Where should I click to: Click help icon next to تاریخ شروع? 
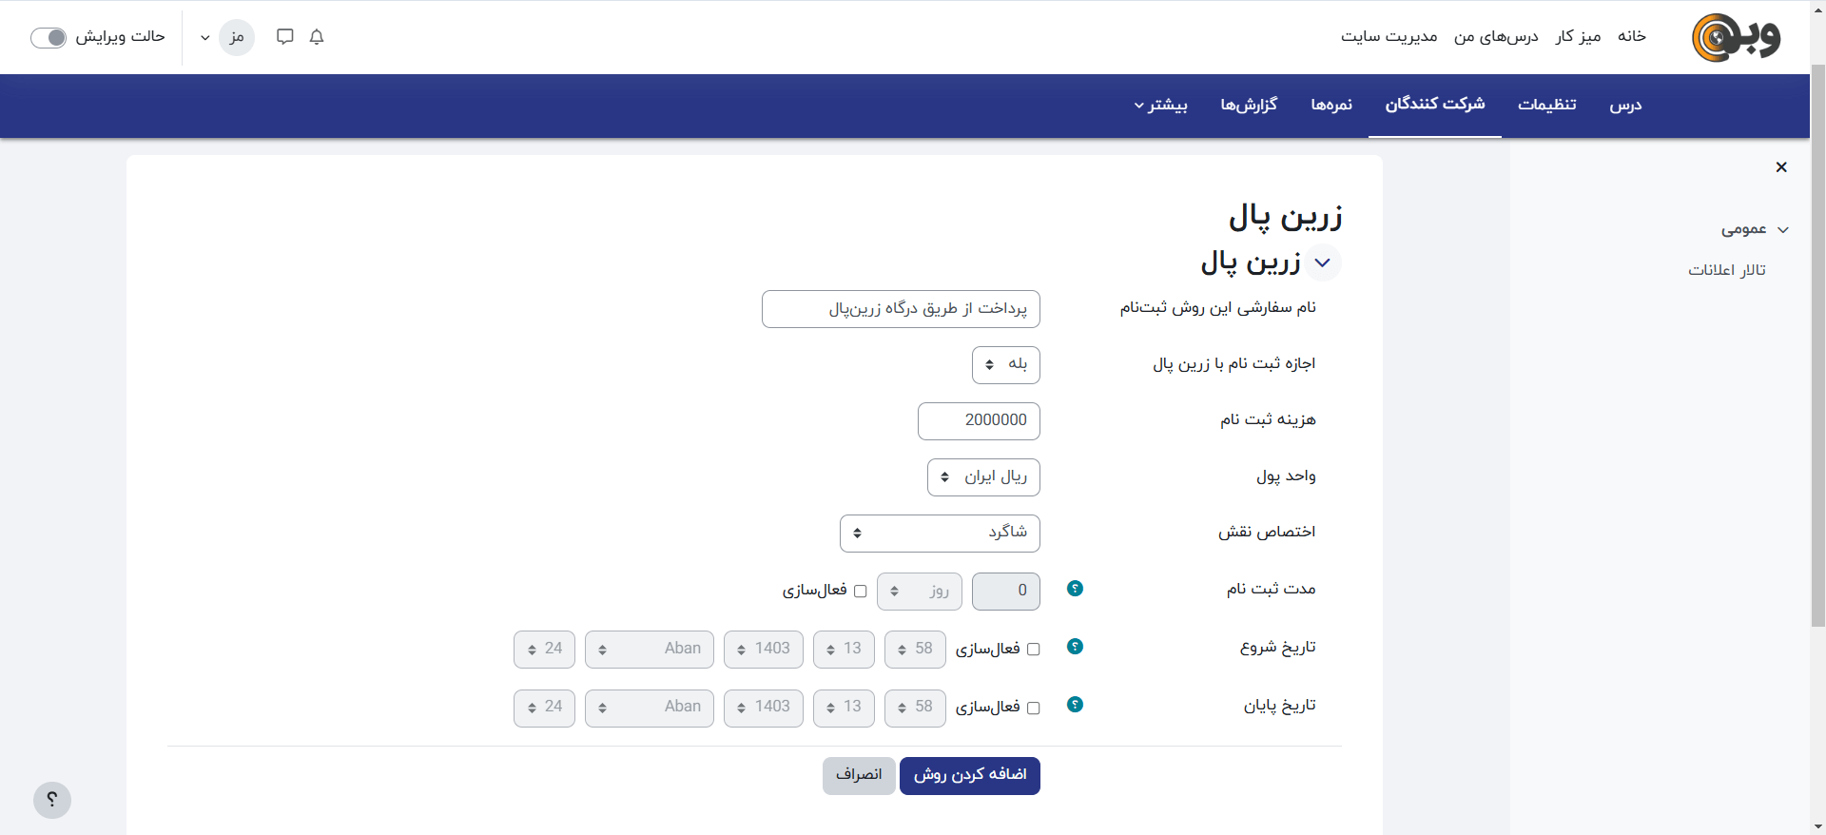point(1075,647)
